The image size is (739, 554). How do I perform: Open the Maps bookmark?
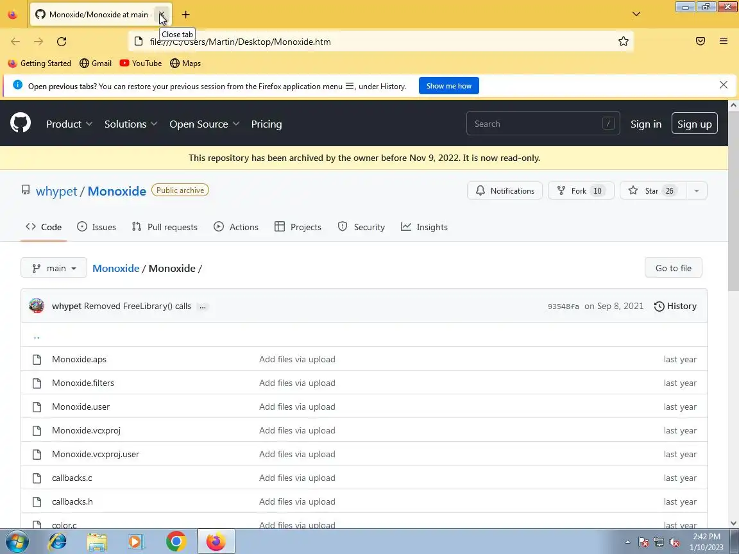(x=185, y=63)
